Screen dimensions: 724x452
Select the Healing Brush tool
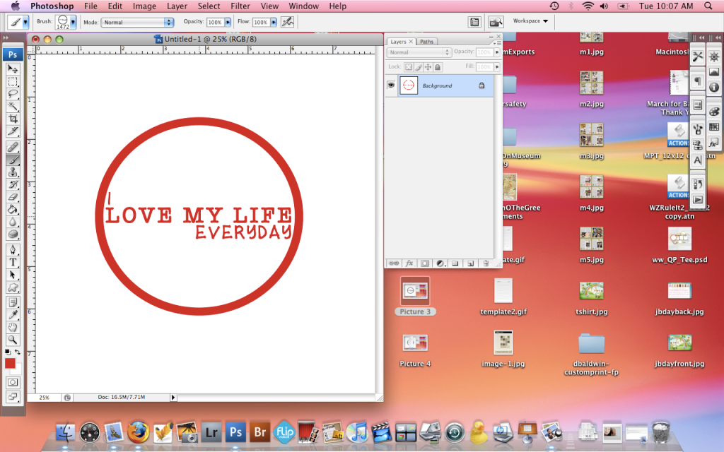click(x=13, y=147)
